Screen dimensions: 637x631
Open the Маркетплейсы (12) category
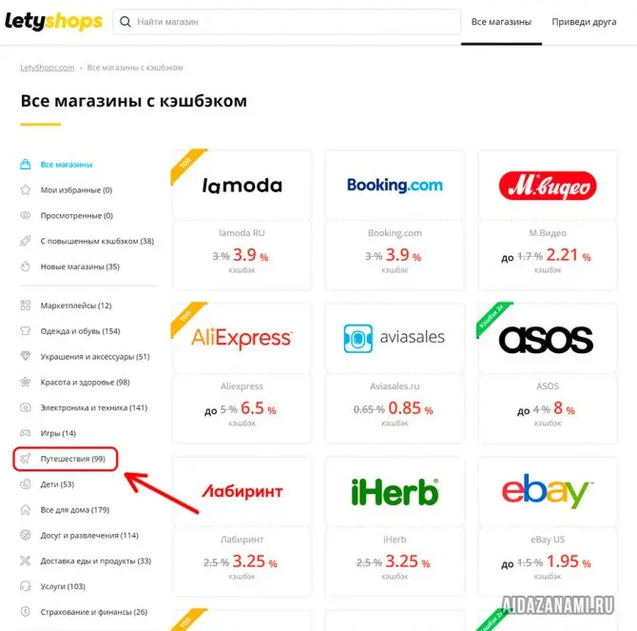pos(76,306)
